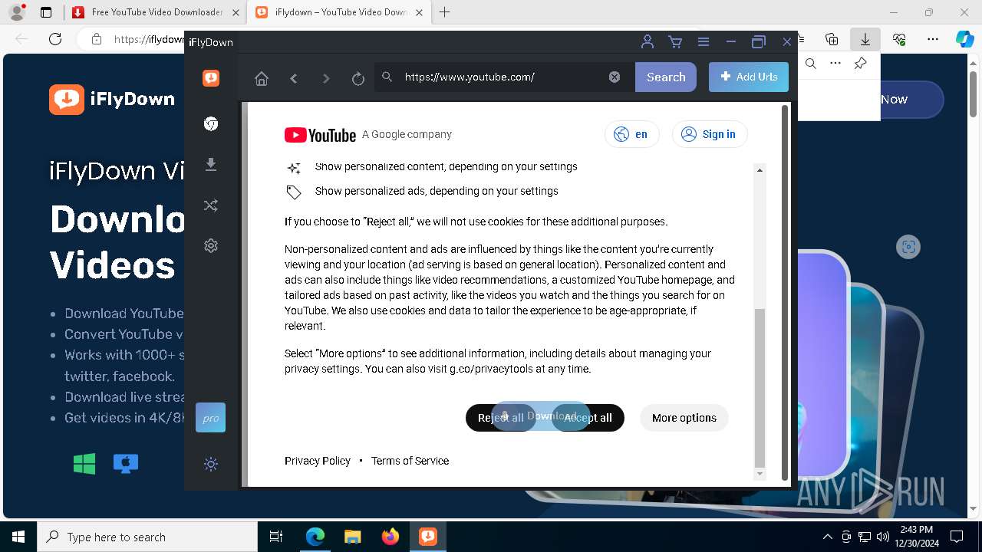Open a new Edge tab

[x=444, y=12]
